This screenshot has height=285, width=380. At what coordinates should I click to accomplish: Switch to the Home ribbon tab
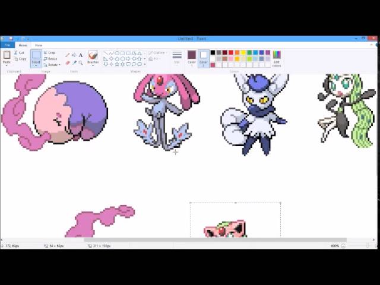23,45
